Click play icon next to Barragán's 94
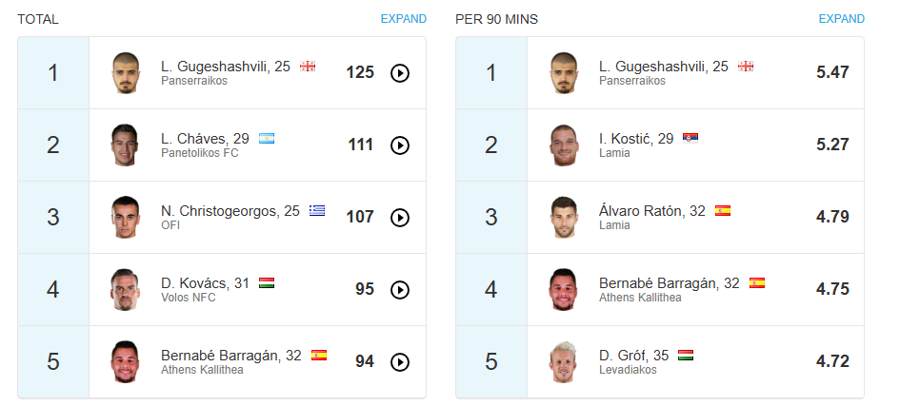 coord(400,362)
